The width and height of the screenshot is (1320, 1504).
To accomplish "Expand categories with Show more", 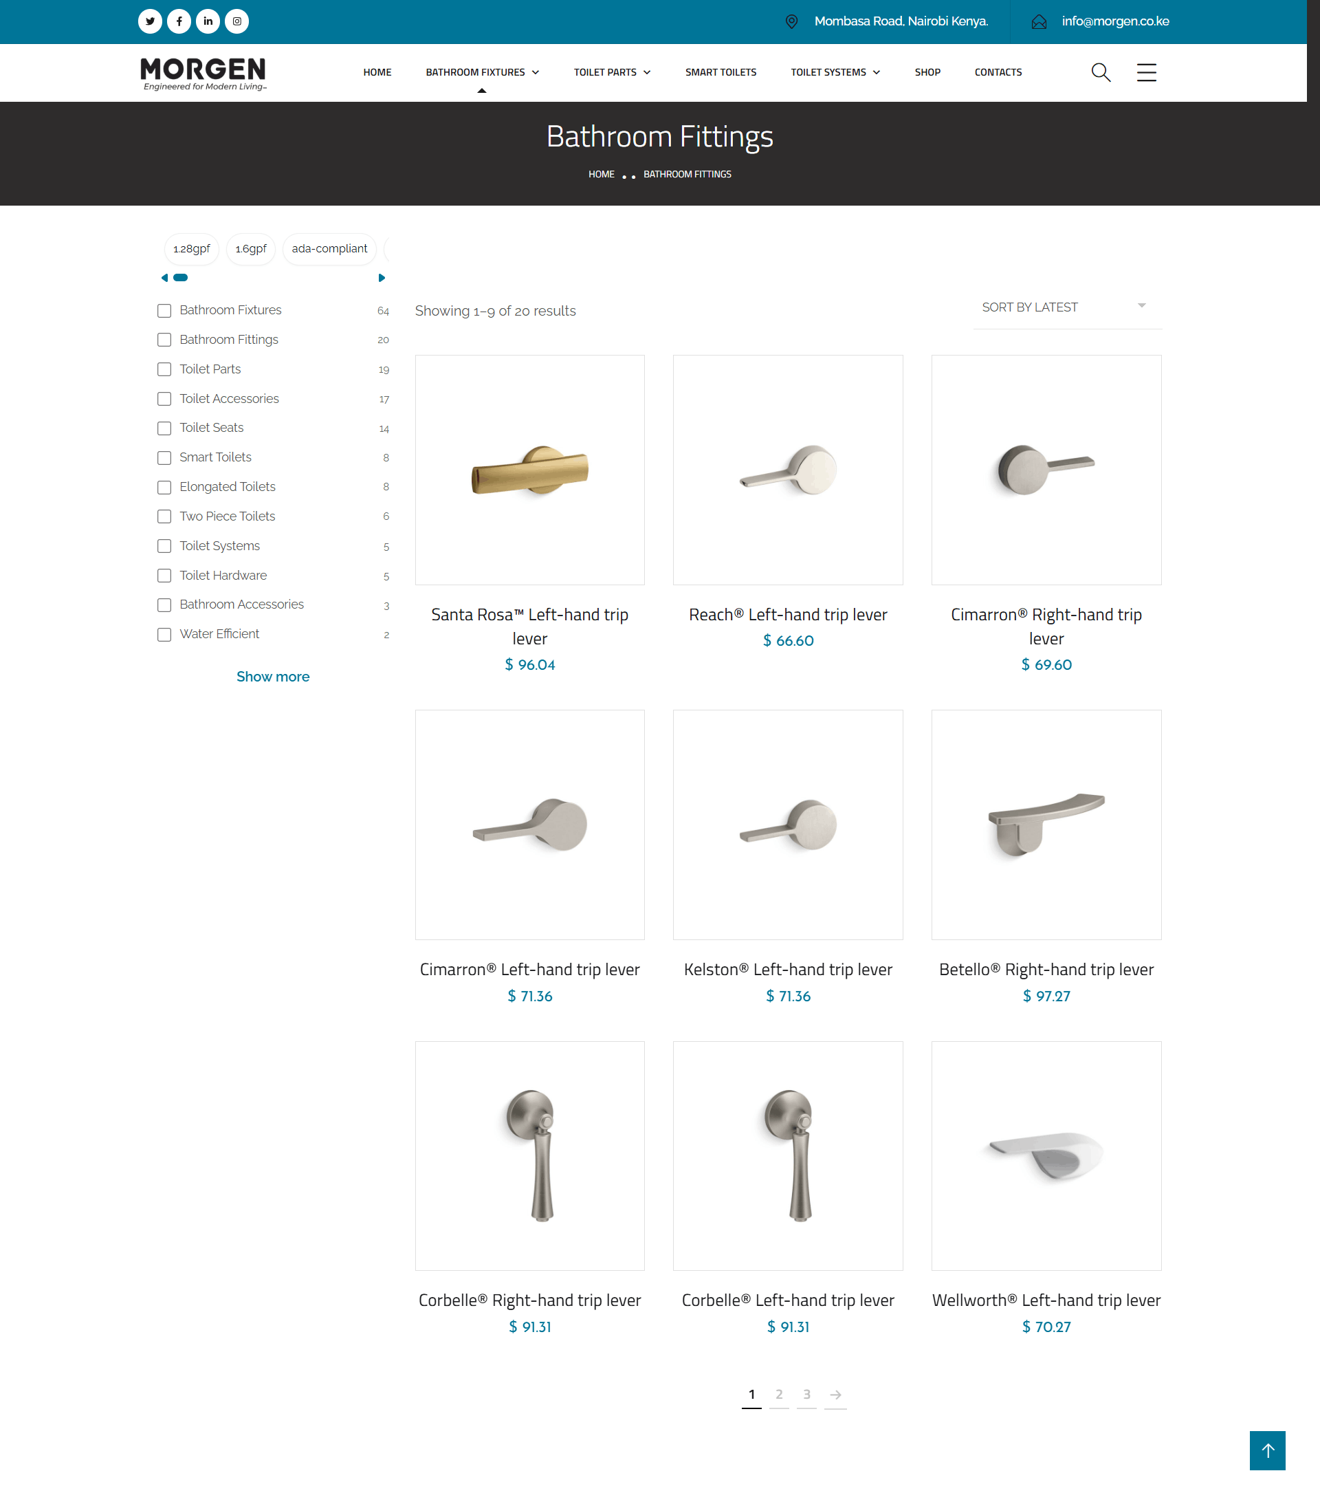I will (273, 676).
